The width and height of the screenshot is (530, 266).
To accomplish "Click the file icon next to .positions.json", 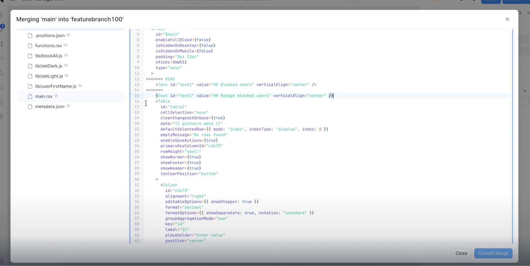I will tap(30, 35).
